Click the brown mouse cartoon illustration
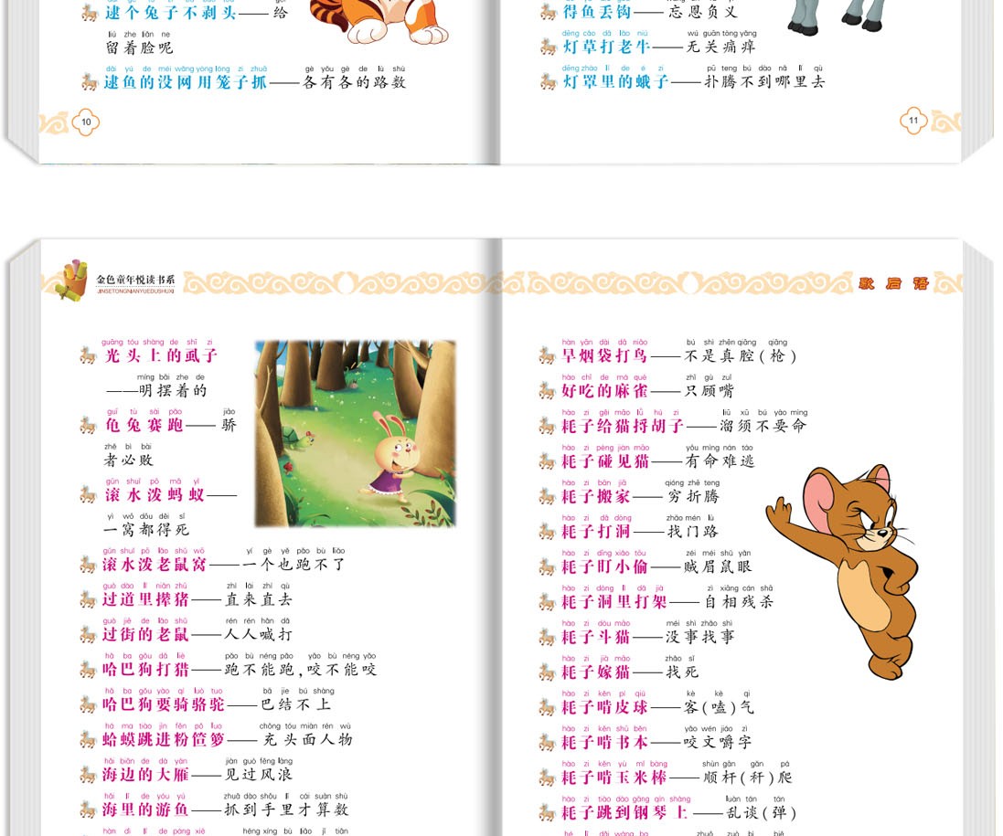Screen dimensions: 1003x836 843,571
